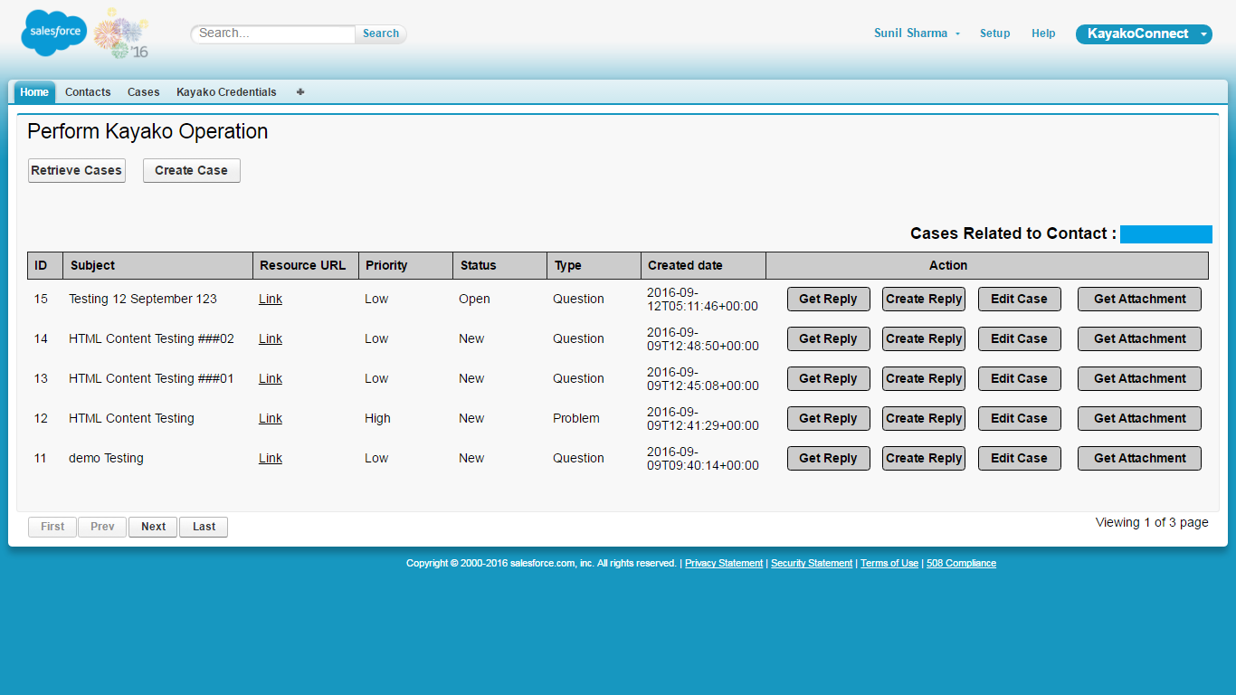Screen dimensions: 1236x695
Task: Click the Search button beside search box
Action: (x=381, y=33)
